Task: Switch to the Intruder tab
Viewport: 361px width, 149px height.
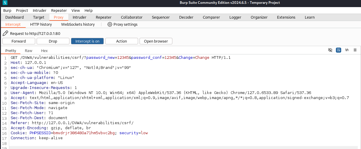Action: coord(80,17)
